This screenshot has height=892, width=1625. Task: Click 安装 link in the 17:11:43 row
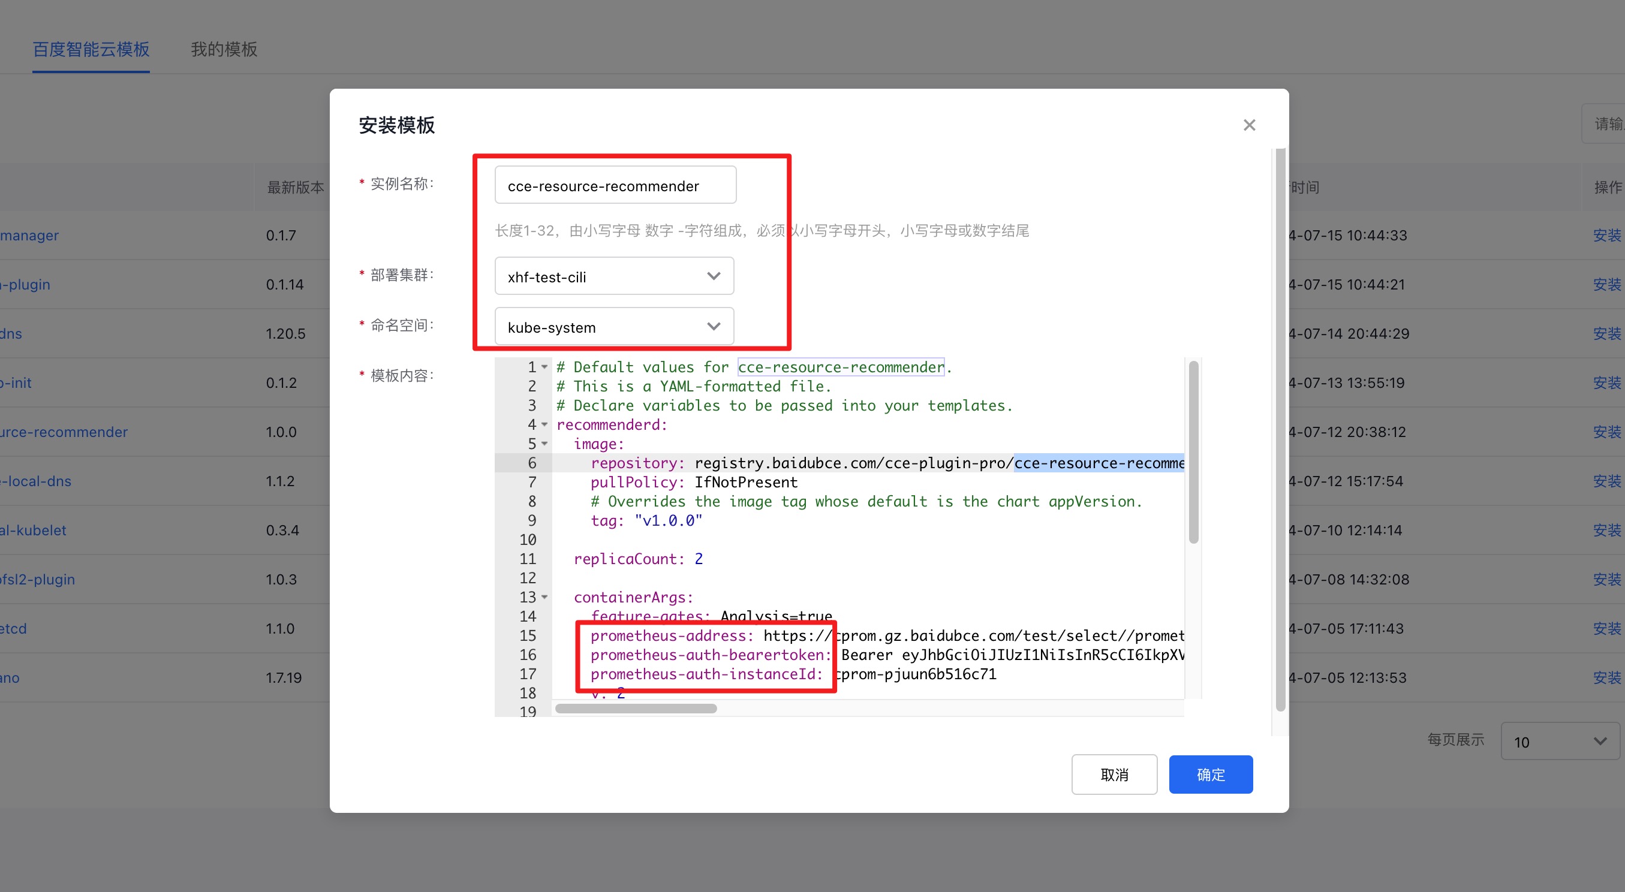pos(1606,629)
